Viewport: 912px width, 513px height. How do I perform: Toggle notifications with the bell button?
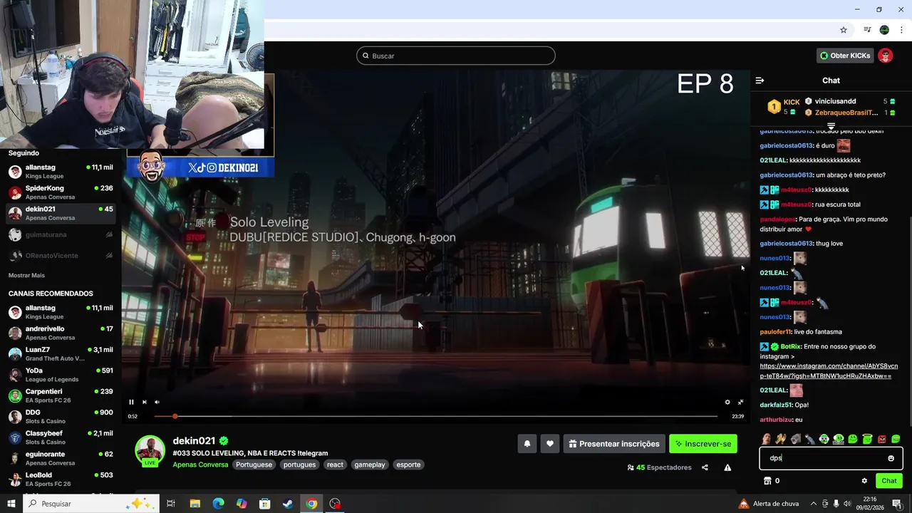[527, 444]
